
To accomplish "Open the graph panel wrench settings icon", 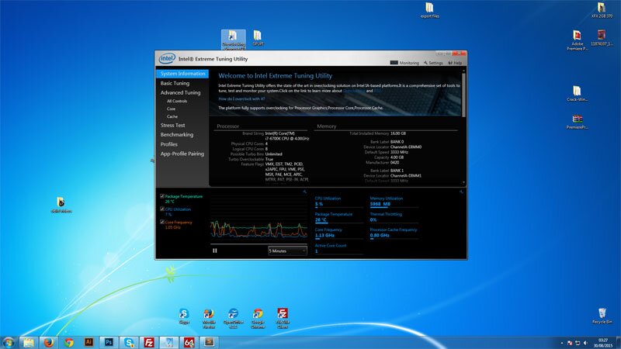I will click(304, 192).
